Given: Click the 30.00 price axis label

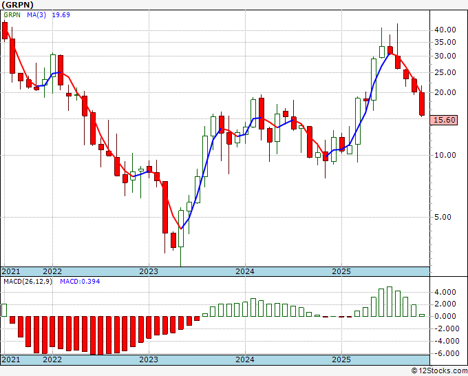Looking at the screenshot, I should pos(445,56).
